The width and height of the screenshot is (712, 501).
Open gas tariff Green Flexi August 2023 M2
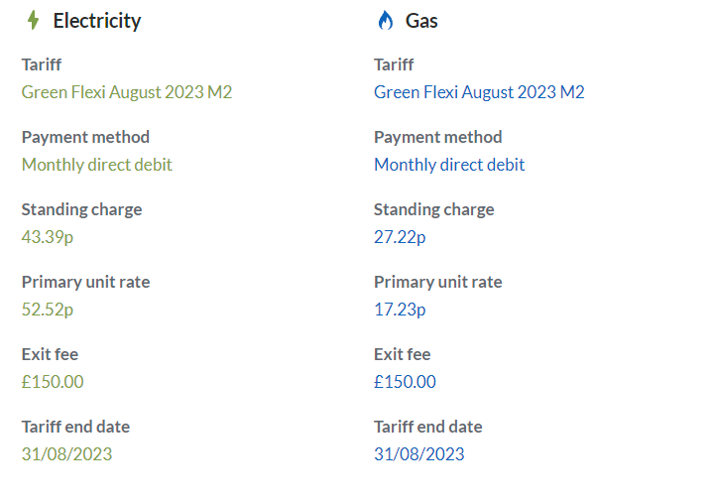coord(479,92)
